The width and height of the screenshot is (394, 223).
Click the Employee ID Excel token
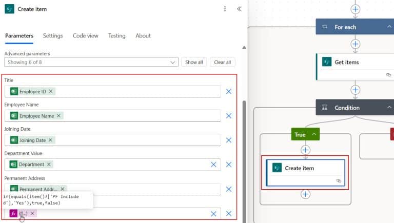(33, 91)
